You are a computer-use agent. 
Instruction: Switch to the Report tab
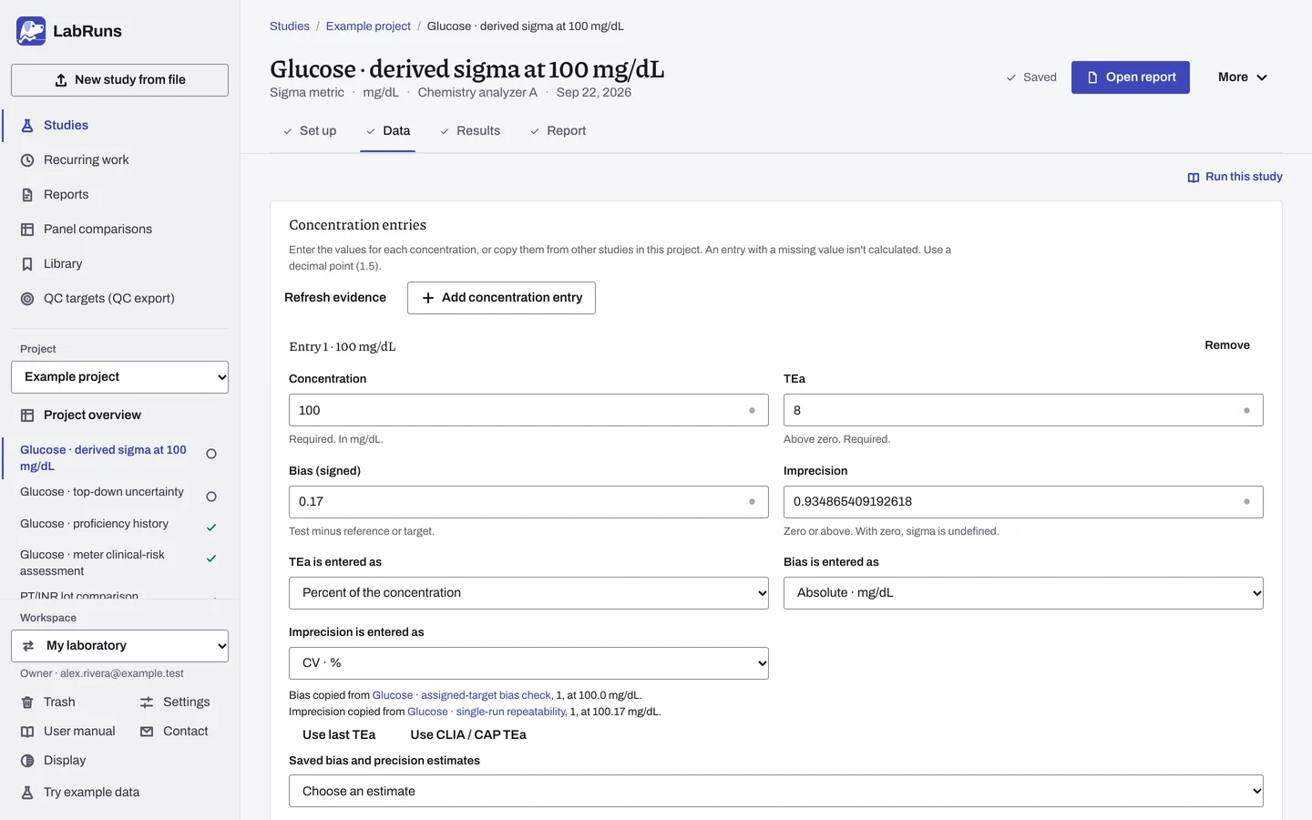click(x=559, y=131)
